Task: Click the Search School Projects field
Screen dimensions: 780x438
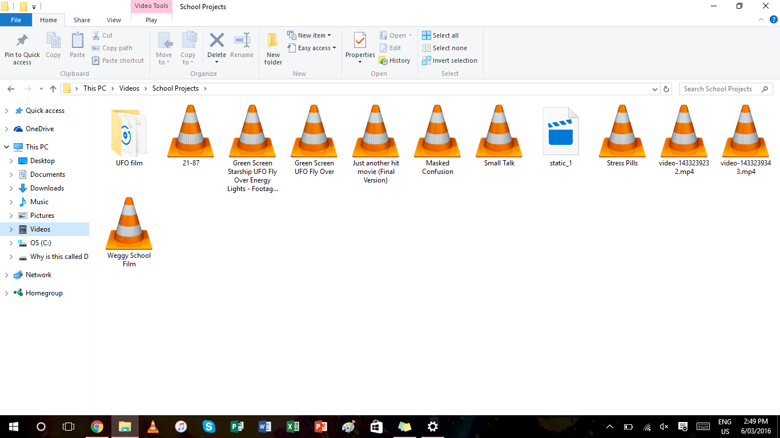Action: [x=725, y=89]
